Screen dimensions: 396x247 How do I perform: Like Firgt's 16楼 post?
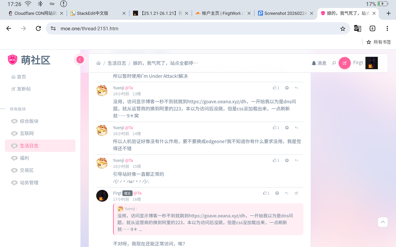[x=266, y=193]
